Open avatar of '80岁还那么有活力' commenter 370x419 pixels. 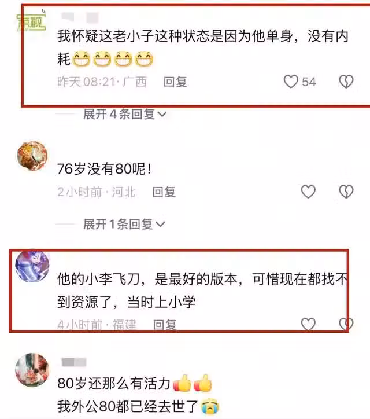pos(32,370)
